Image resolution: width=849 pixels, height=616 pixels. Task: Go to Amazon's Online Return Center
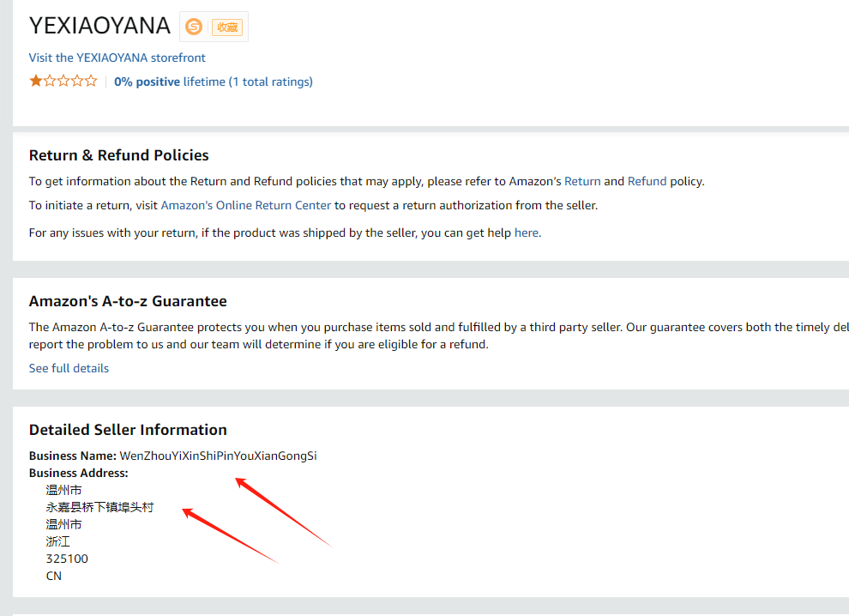click(x=246, y=205)
